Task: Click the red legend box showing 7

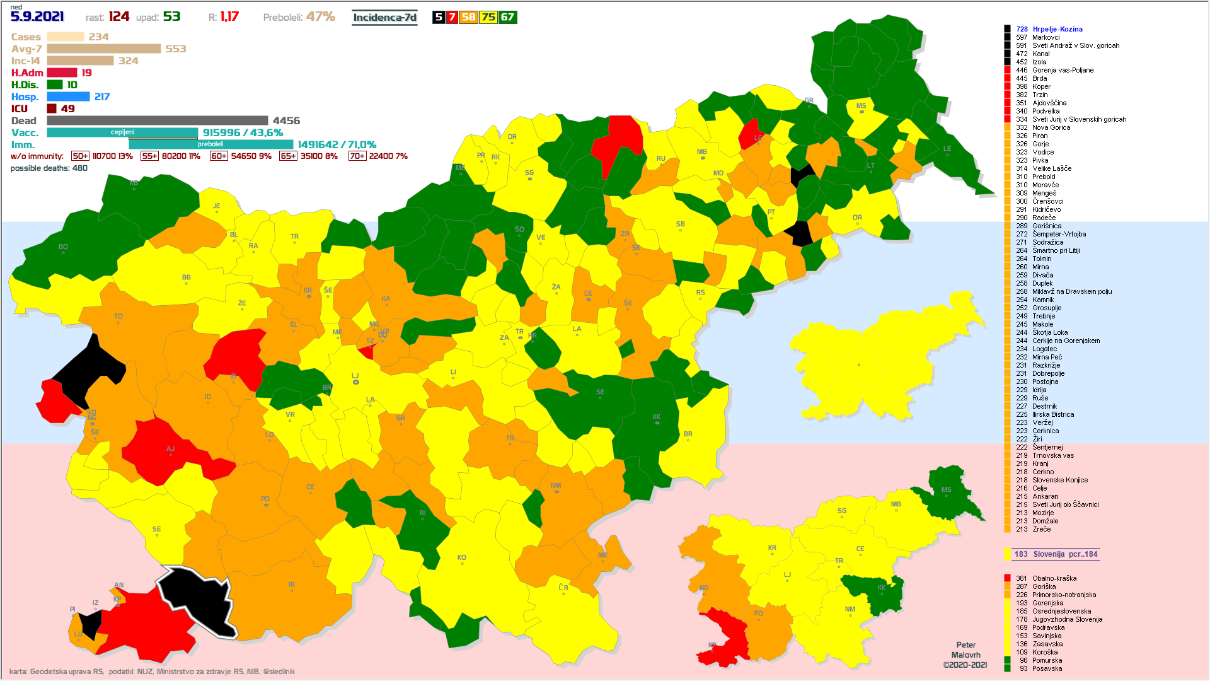Action: tap(452, 18)
